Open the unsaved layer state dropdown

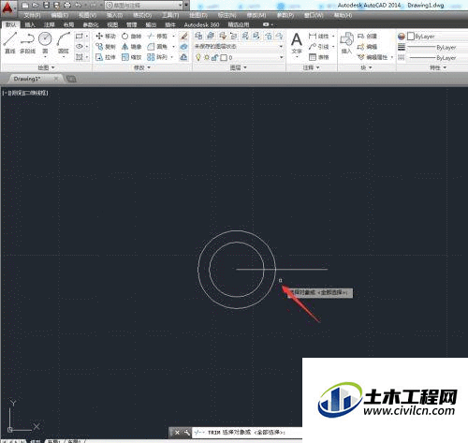(239, 47)
